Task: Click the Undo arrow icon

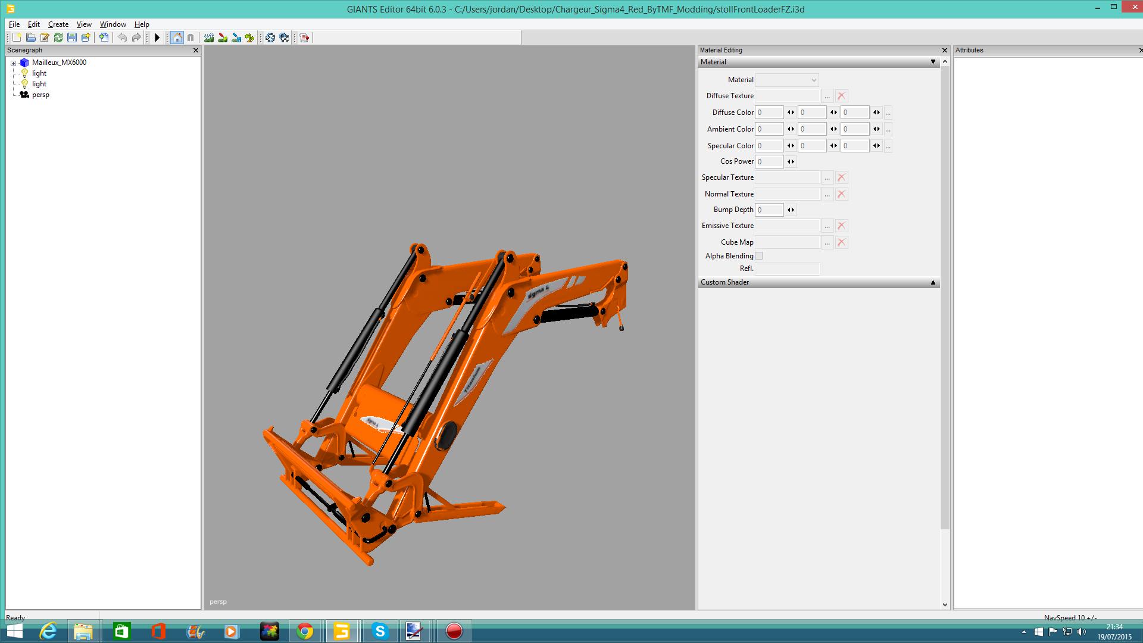Action: click(x=122, y=38)
